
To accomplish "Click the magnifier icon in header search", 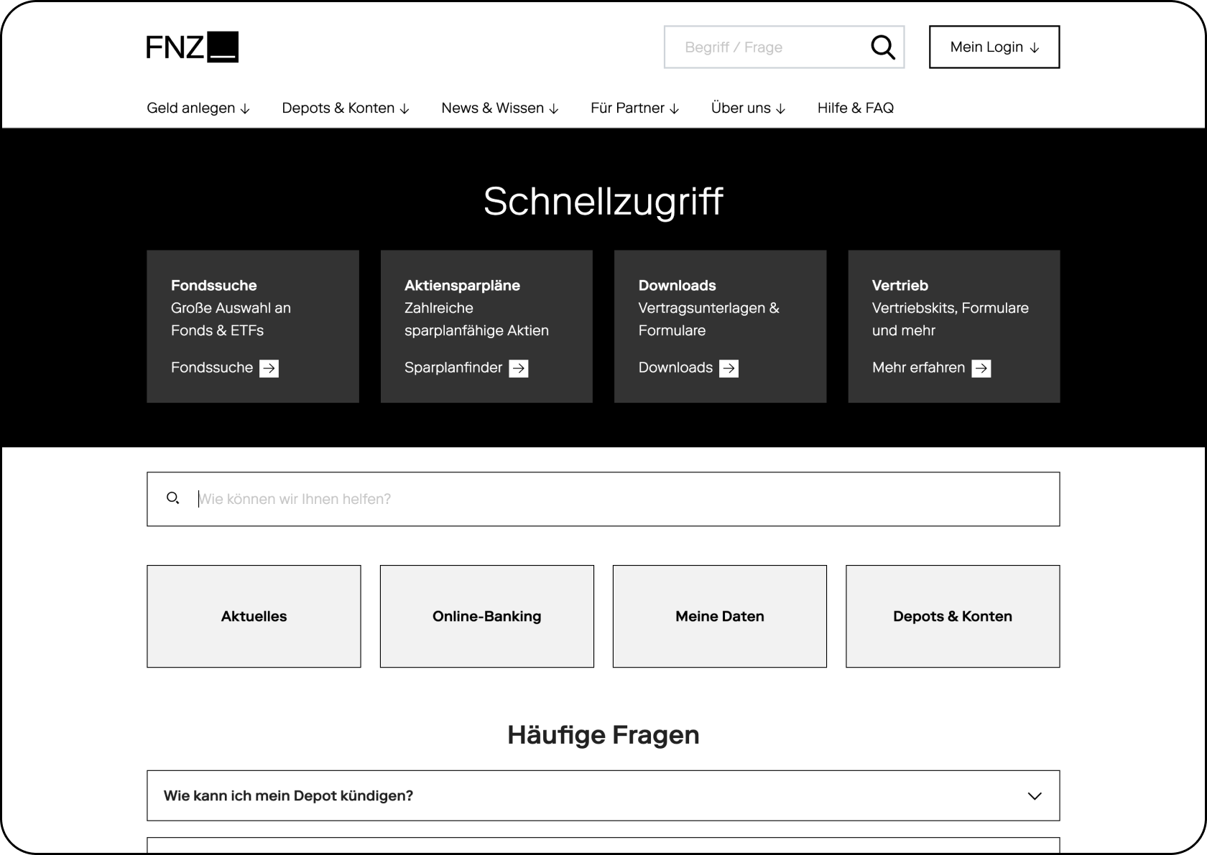I will coord(882,47).
